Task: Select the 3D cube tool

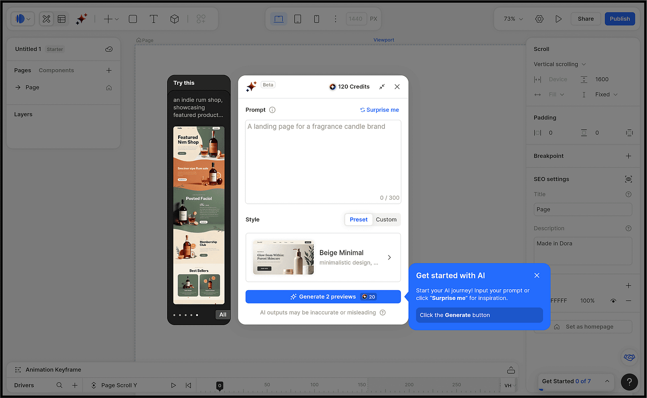Action: point(175,19)
